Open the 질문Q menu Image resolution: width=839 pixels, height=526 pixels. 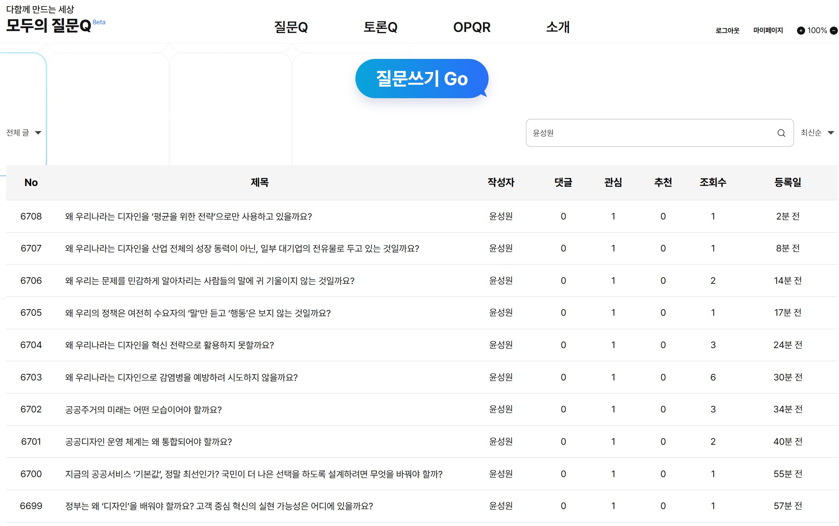click(x=291, y=27)
